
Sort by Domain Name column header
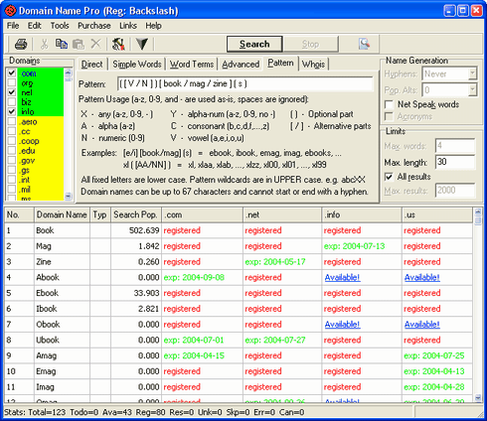(x=62, y=214)
